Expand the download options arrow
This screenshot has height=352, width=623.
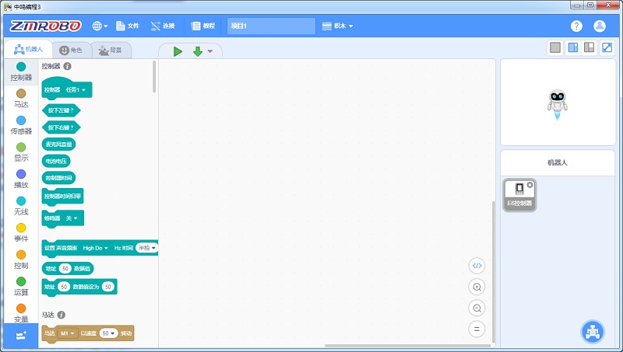[209, 51]
